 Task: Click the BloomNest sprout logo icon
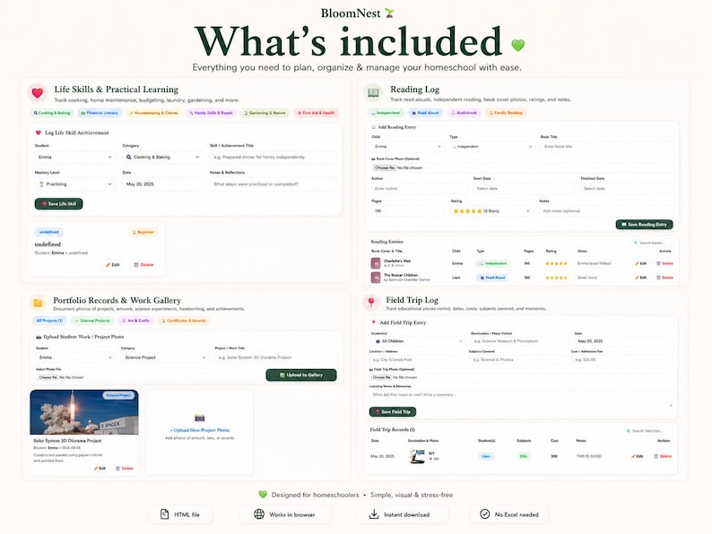(389, 13)
